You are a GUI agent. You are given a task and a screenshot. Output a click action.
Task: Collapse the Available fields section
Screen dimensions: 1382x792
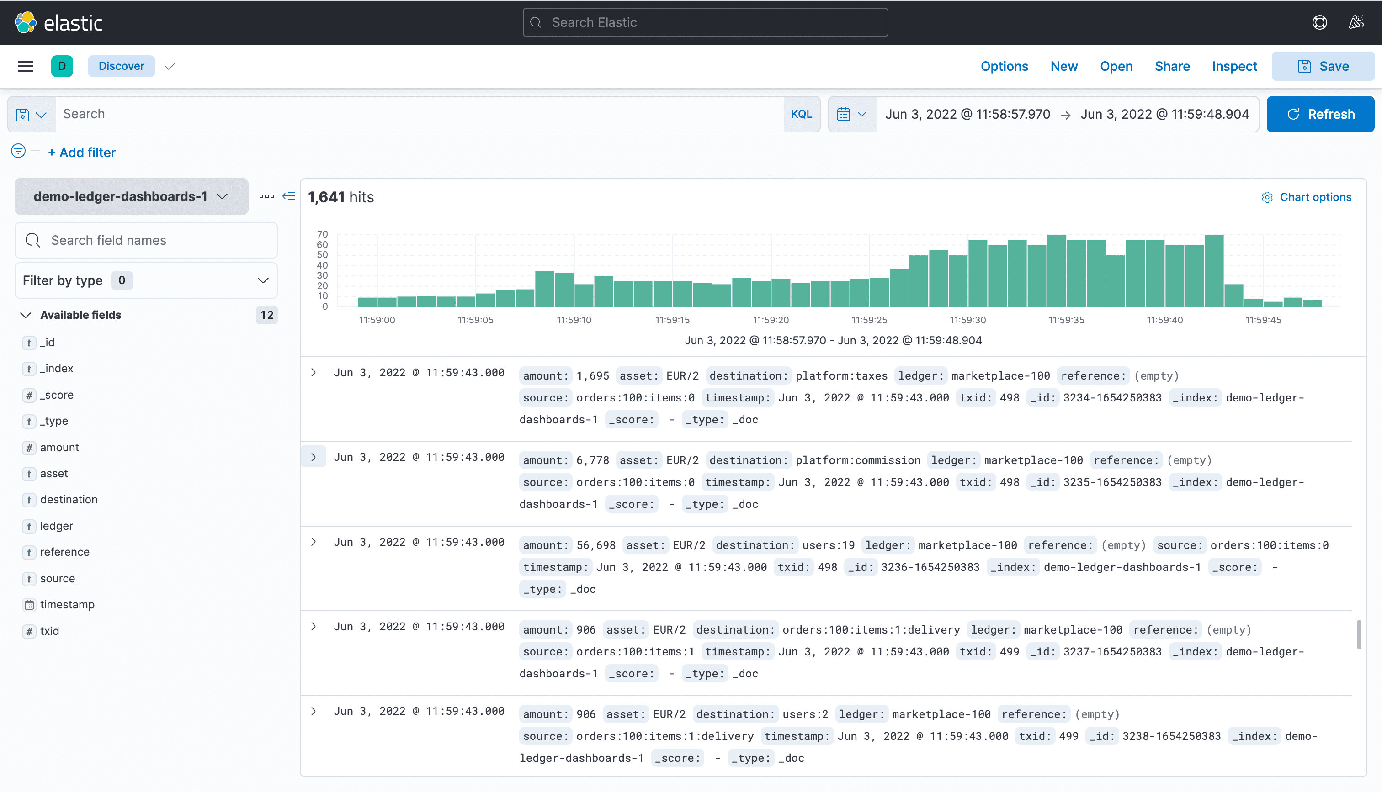(26, 315)
